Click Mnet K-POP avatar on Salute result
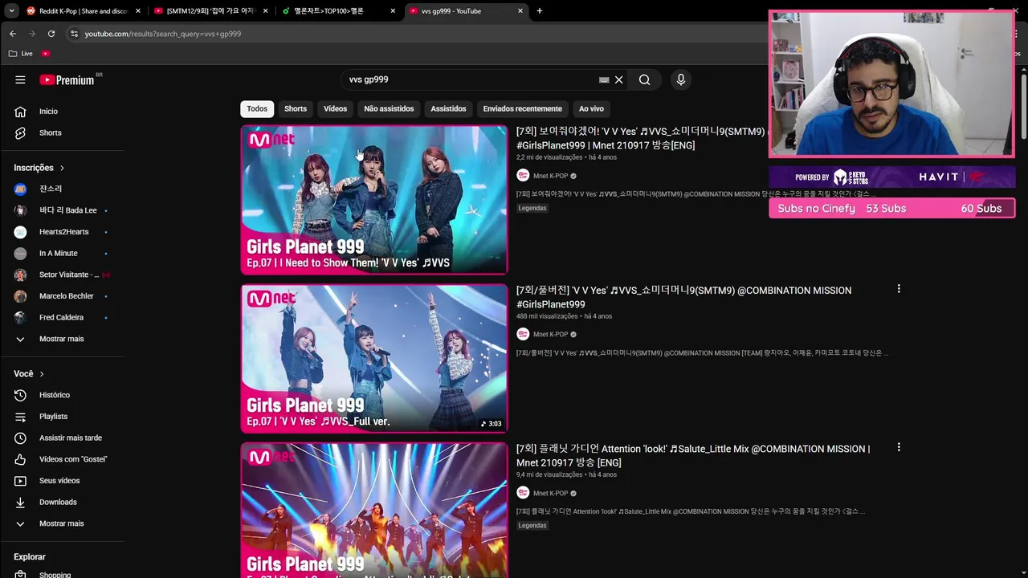1028x578 pixels. click(523, 493)
